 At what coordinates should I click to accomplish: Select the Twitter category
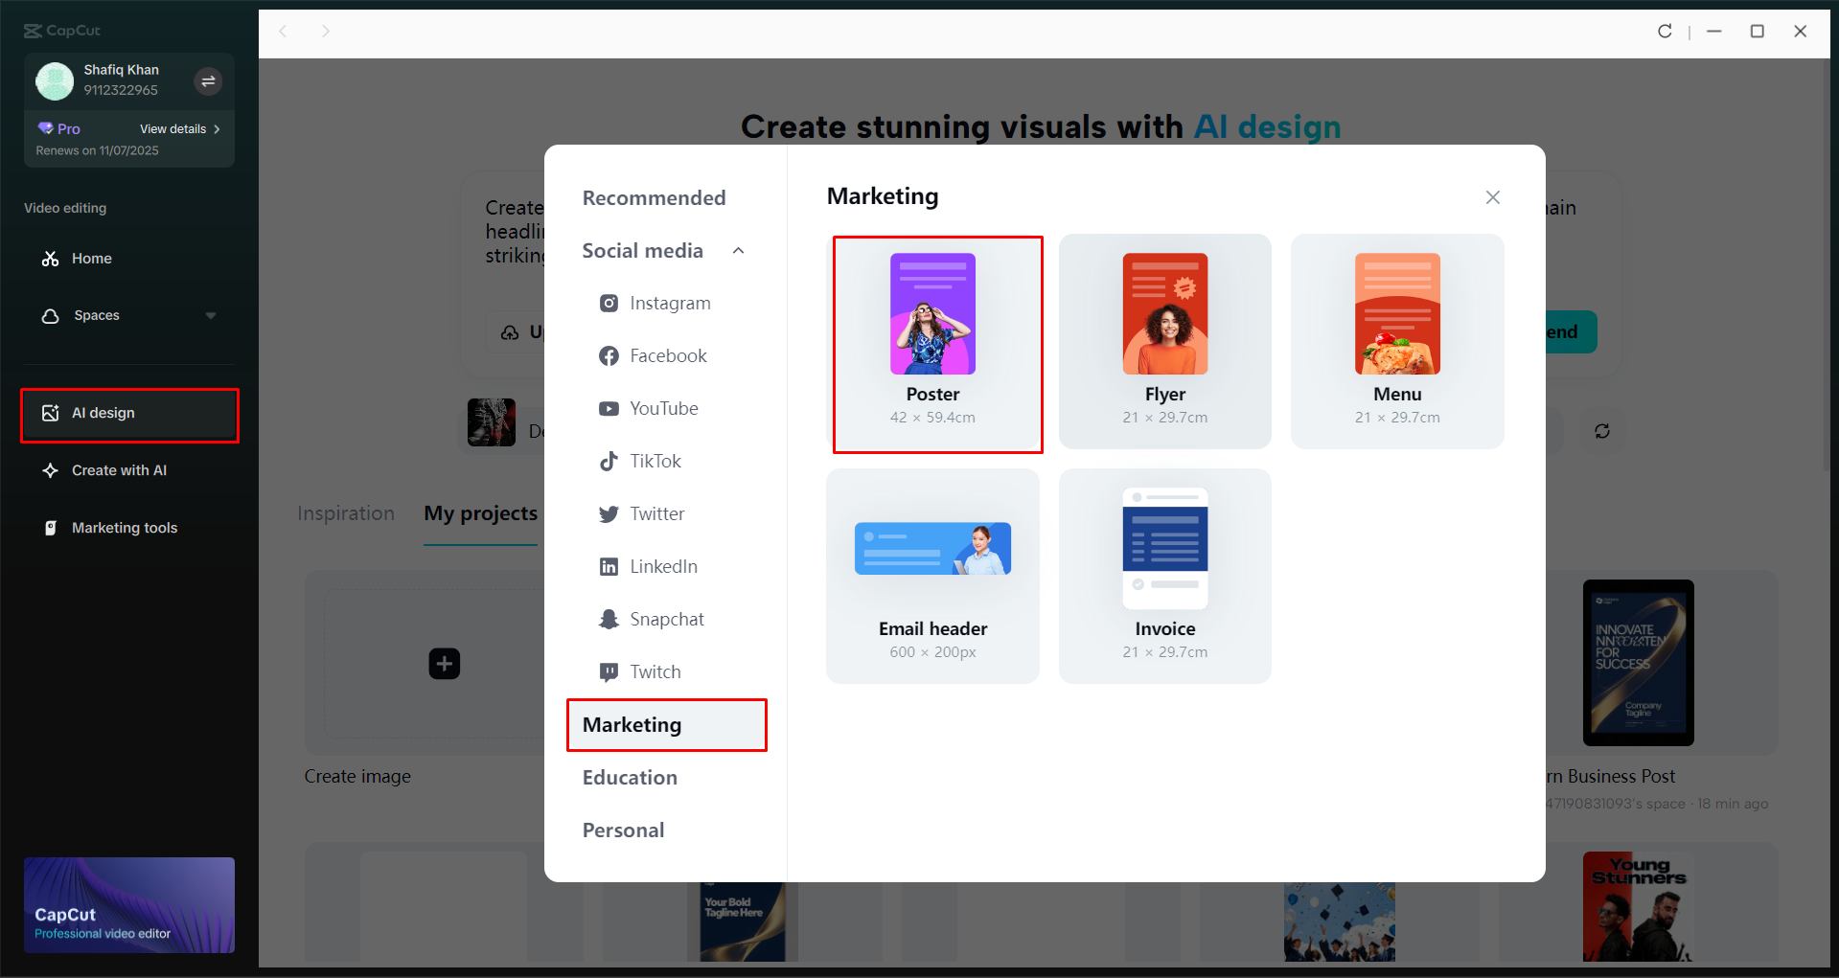coord(656,513)
